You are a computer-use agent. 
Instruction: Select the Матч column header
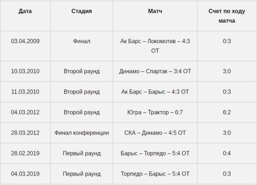[x=155, y=11]
